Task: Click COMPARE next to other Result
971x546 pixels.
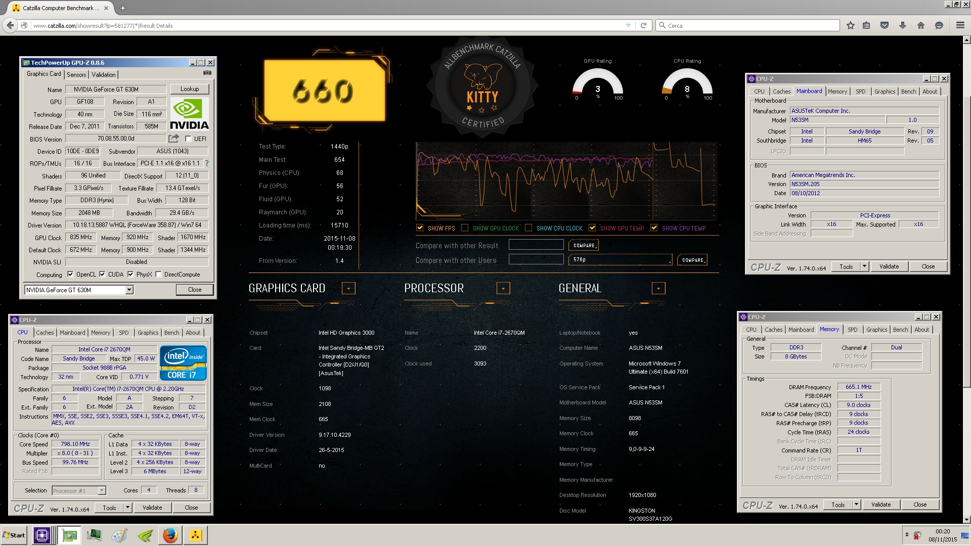Action: (584, 245)
